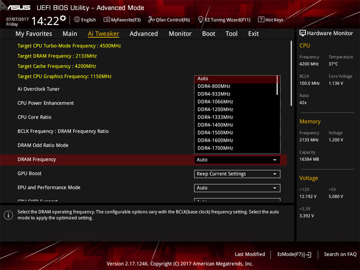Click Target DRAM Frequency : 2133MHz text

[57, 56]
